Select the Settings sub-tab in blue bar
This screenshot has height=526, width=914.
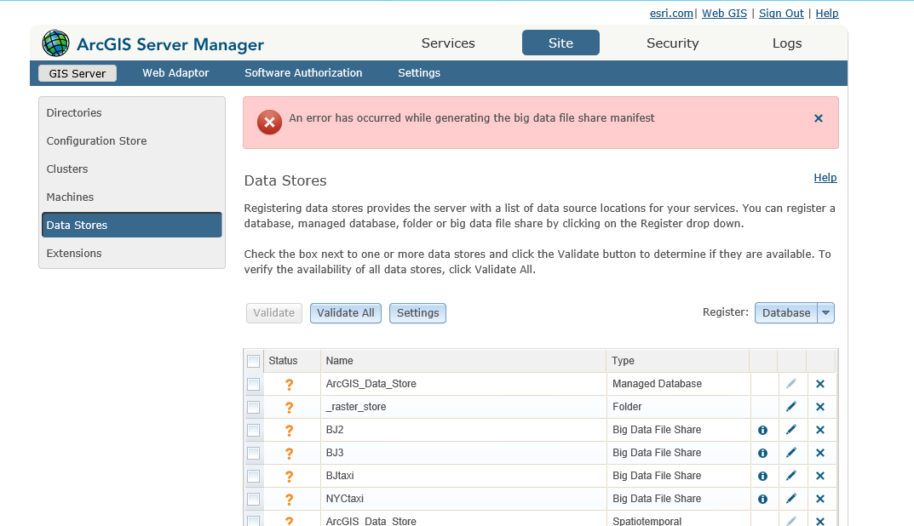tap(419, 73)
